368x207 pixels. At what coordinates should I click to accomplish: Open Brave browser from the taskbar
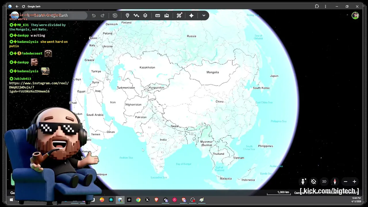pos(156,200)
